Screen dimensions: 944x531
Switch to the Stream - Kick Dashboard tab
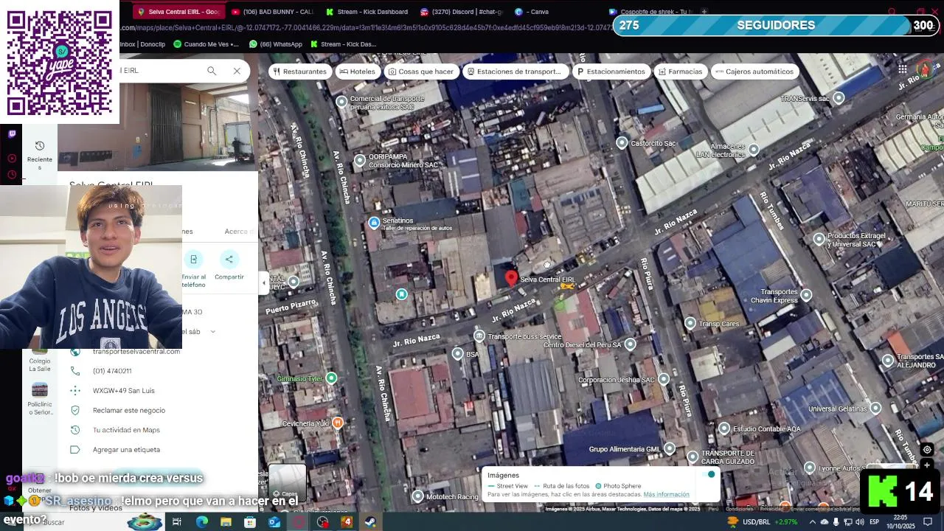367,12
